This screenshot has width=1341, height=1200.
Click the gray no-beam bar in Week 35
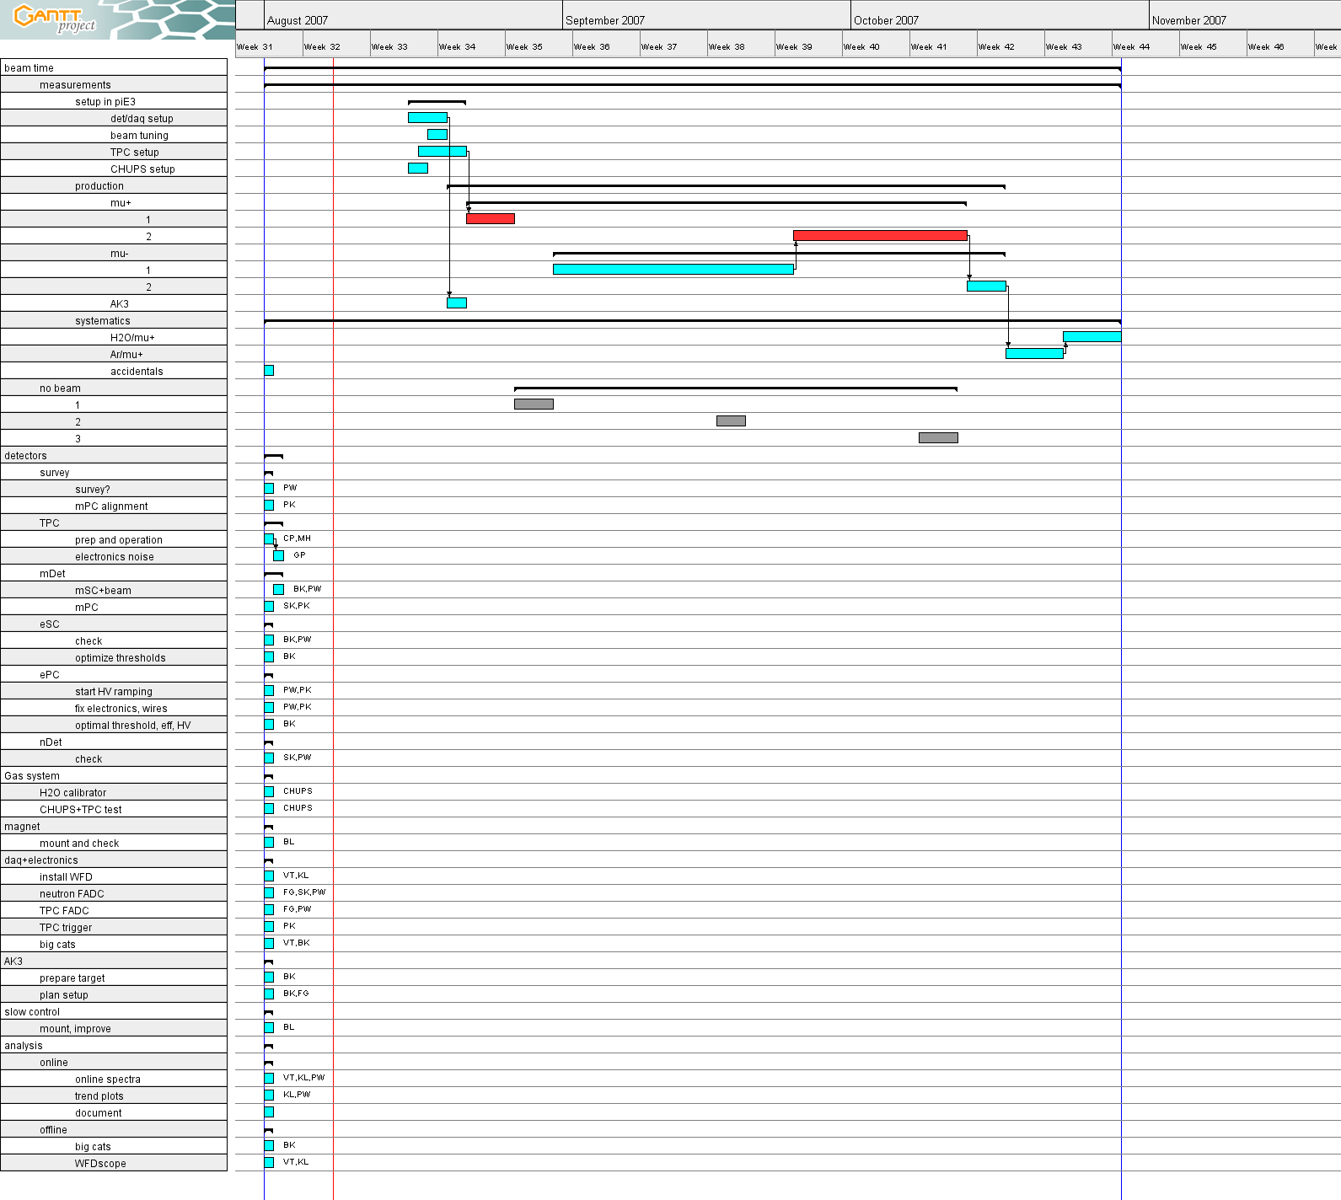(534, 404)
